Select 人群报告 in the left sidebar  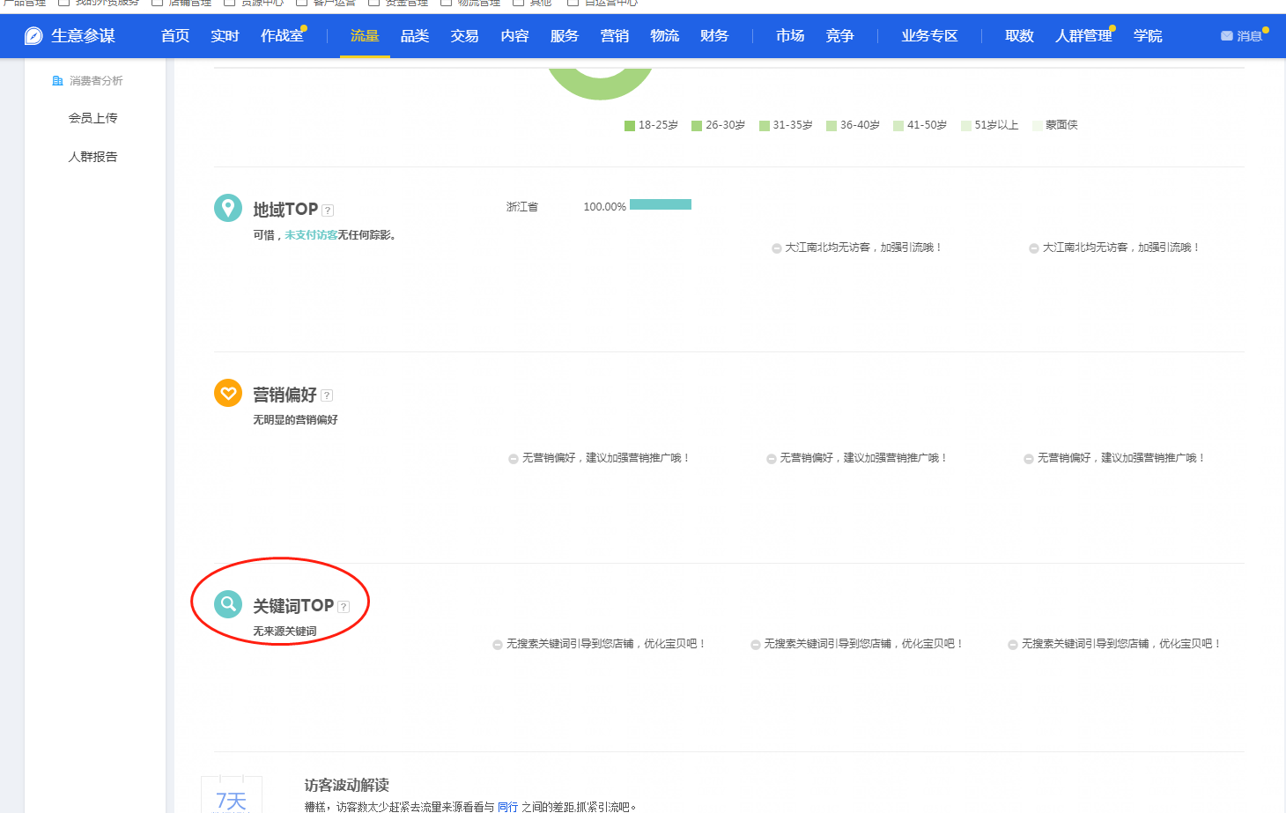(92, 157)
